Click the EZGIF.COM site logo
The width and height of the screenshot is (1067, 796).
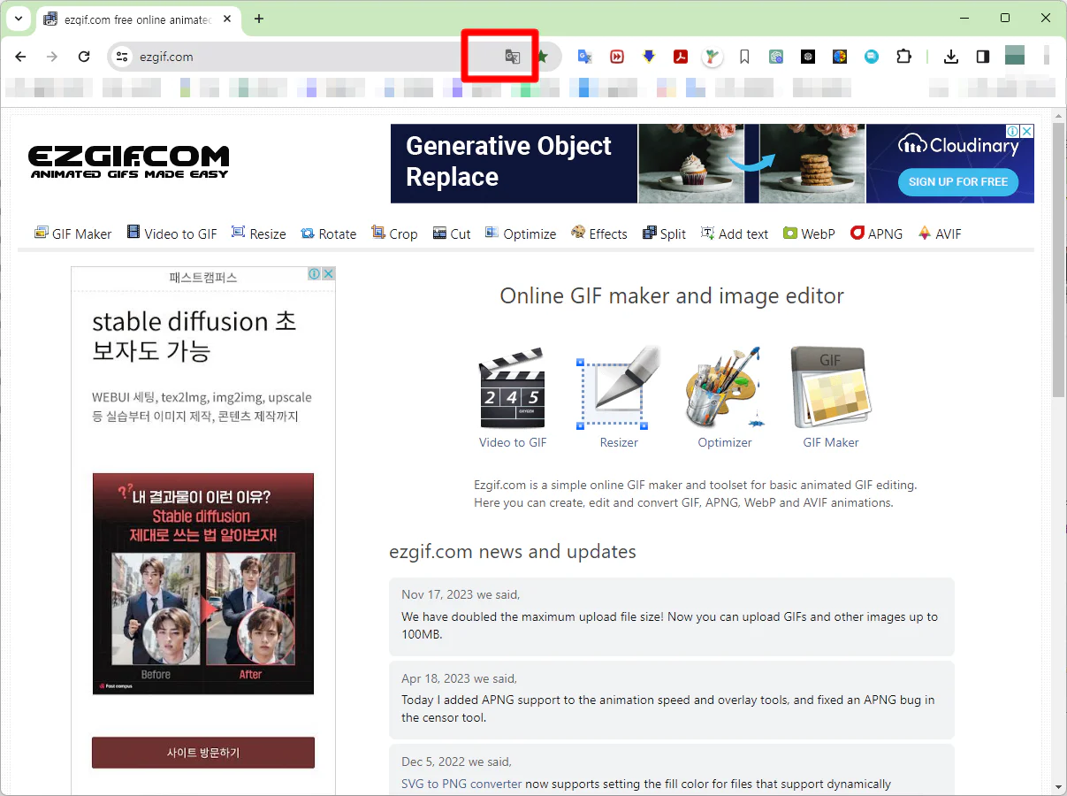[129, 162]
